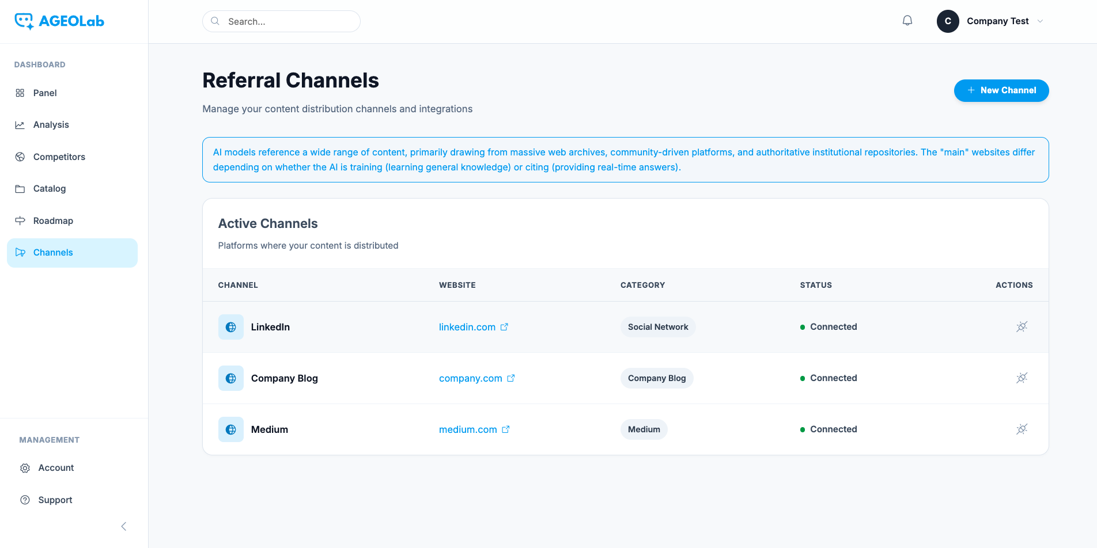Click the notification bell icon

tap(907, 21)
